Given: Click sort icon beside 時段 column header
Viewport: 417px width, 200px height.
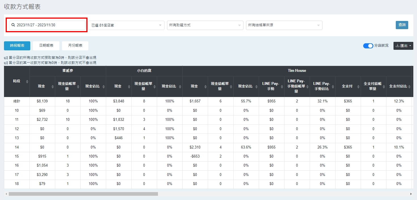Looking at the screenshot, I should click(27, 81).
